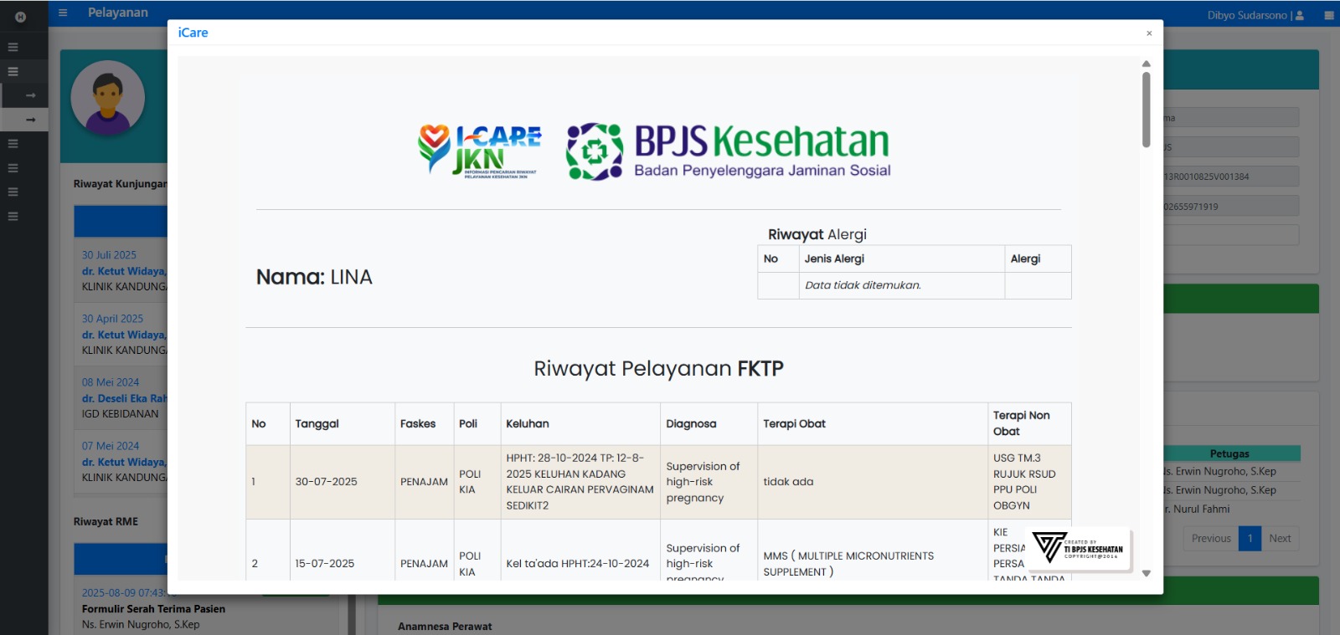Click complaint cell starting HPHT: 28-10-2024
The image size is (1340, 635).
(580, 482)
